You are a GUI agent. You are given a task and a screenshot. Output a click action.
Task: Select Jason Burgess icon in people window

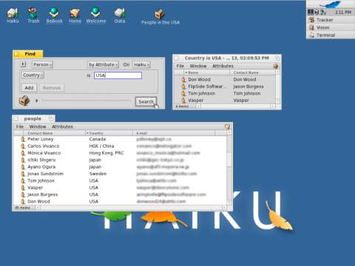[x=23, y=194]
